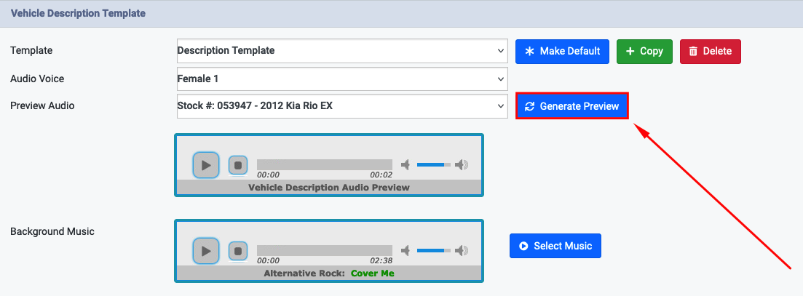Click the low-volume speaker icon in background music player

406,250
